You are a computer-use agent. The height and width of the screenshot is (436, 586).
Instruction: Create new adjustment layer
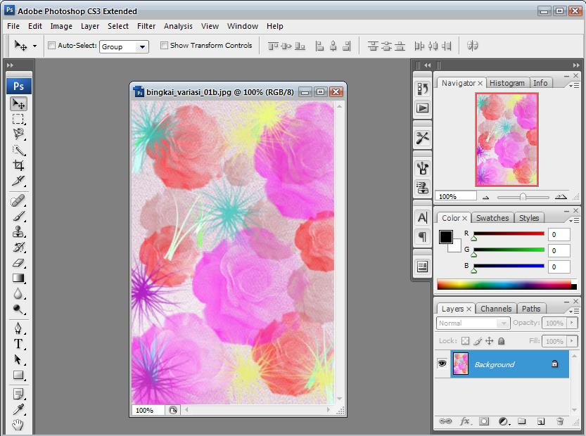504,421
